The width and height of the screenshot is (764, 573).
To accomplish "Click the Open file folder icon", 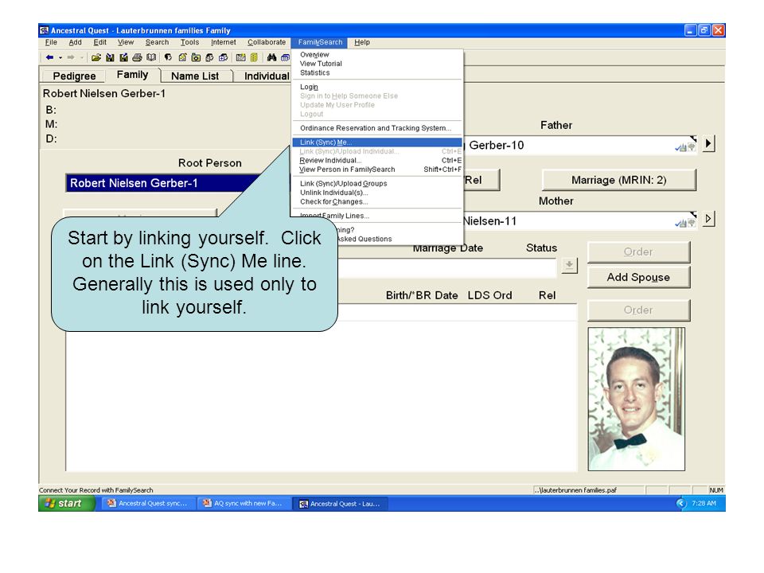I will (x=96, y=57).
